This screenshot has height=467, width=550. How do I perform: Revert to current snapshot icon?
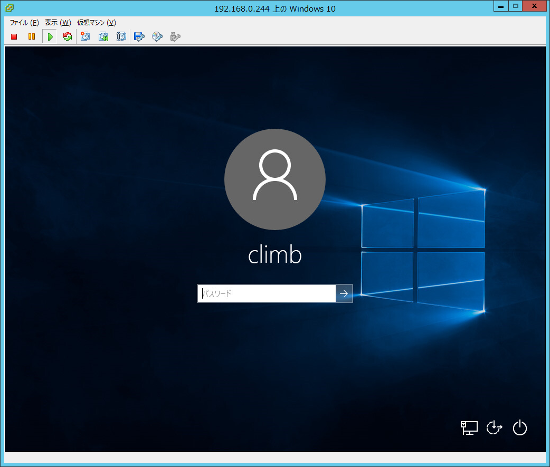[x=103, y=36]
